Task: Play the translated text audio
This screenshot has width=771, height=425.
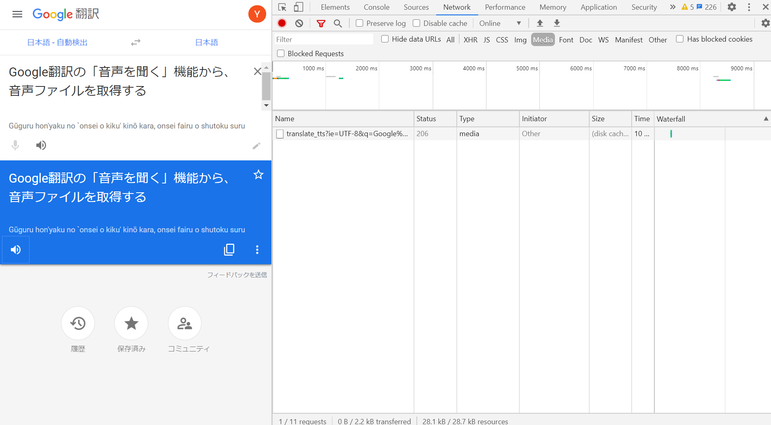Action: tap(16, 250)
